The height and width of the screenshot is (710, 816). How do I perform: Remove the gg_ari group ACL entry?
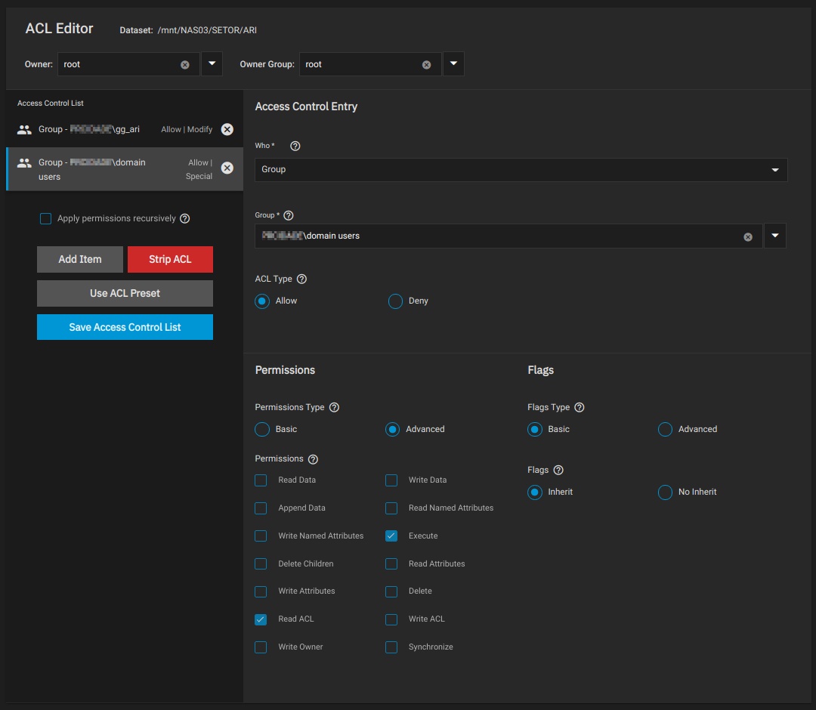tap(227, 129)
